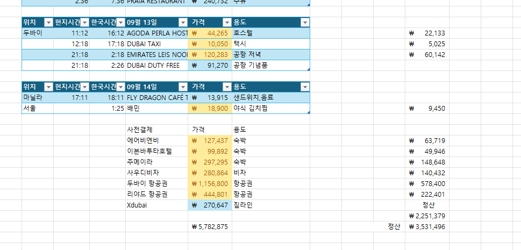This screenshot has height=250, width=521.
Task: Open the 09월 13일 column filter dropdown
Action: (182, 23)
